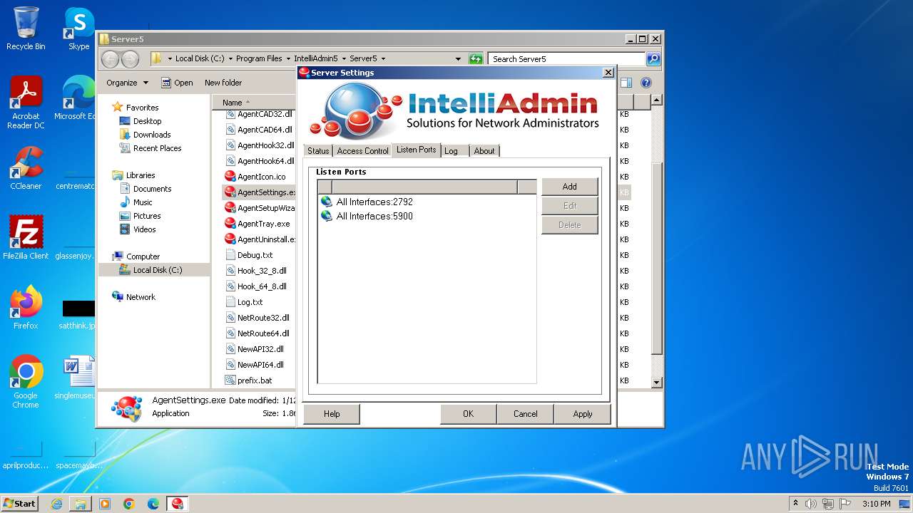Viewport: 913px width, 513px height.
Task: Open the Organize dropdown menu
Action: click(x=127, y=83)
